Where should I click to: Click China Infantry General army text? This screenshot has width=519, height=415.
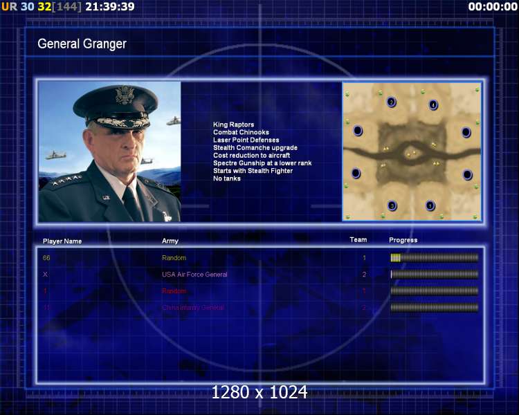coord(193,307)
